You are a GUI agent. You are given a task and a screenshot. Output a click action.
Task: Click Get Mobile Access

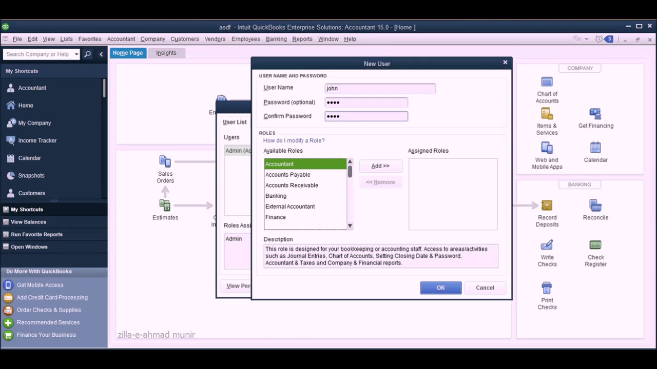[40, 285]
